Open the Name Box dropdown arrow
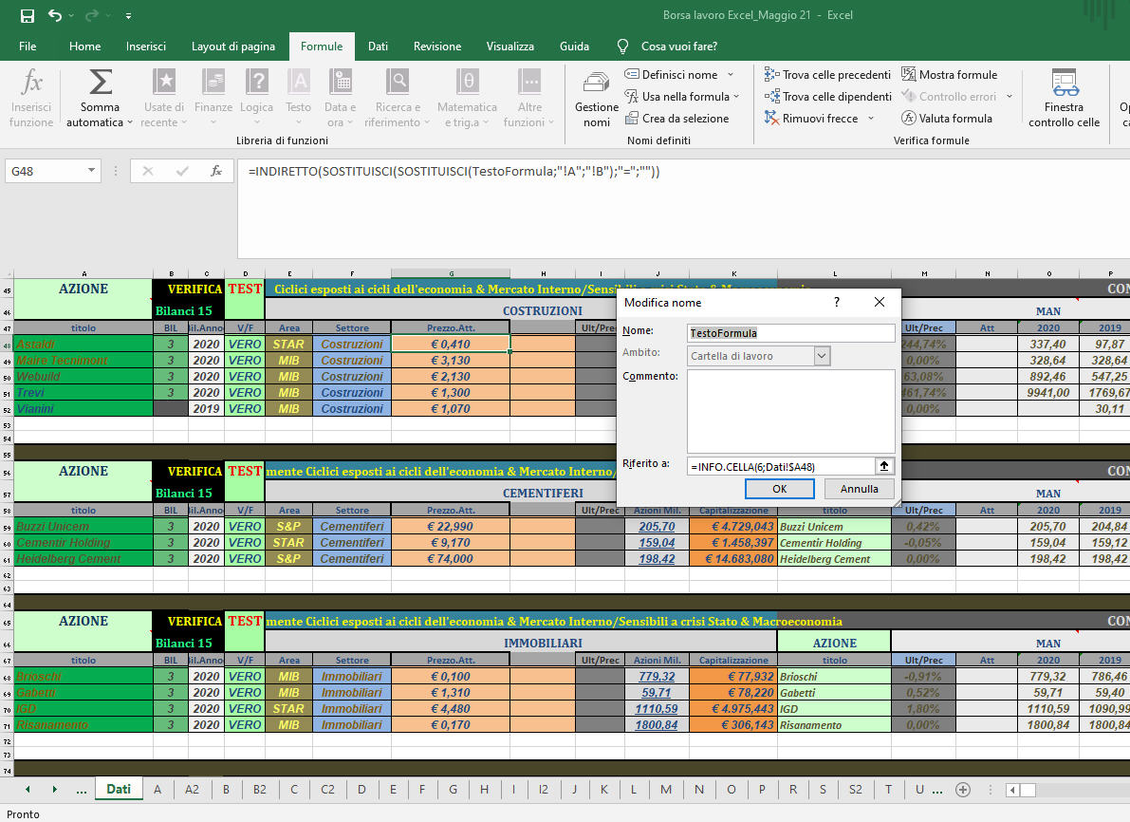This screenshot has width=1130, height=822. [91, 171]
